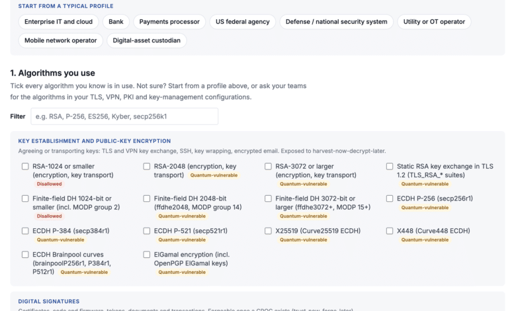This screenshot has width=516, height=311.
Task: Click Quantum-vulnerable badge under Finite-field DH 2048-bit
Action: [182, 216]
